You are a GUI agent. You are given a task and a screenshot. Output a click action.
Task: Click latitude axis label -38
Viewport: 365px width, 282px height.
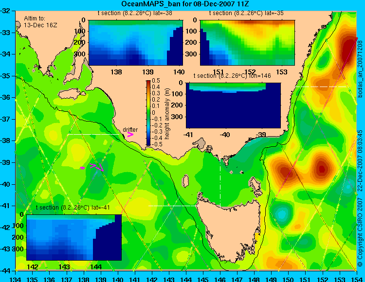[x=5, y=141]
